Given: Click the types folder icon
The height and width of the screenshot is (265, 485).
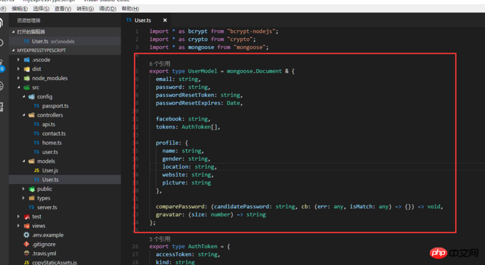Looking at the screenshot, I should pyautogui.click(x=32, y=198).
